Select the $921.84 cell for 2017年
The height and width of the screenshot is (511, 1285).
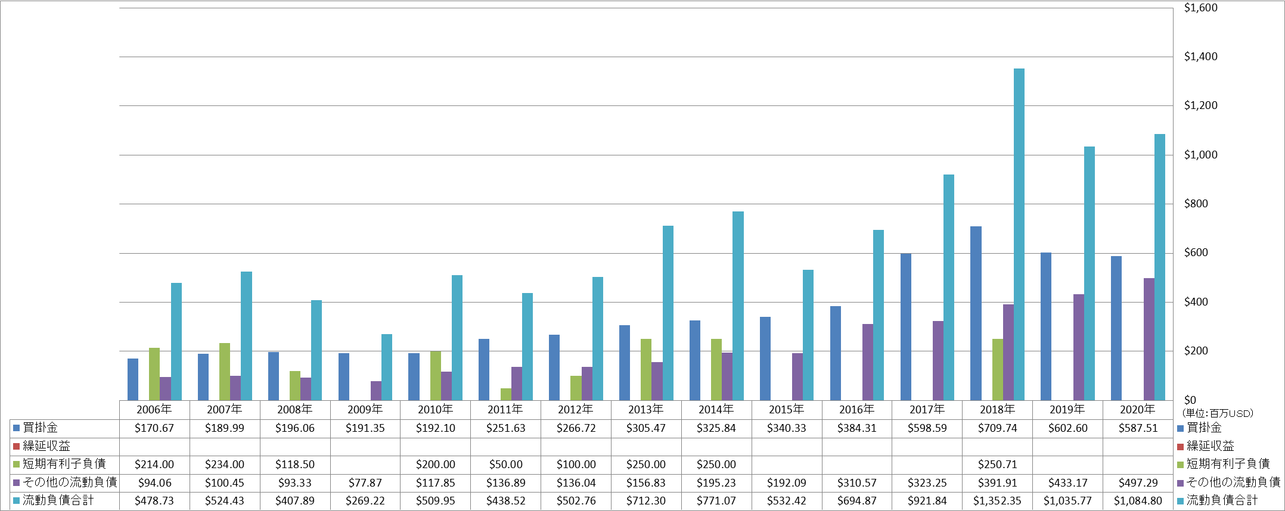point(927,501)
